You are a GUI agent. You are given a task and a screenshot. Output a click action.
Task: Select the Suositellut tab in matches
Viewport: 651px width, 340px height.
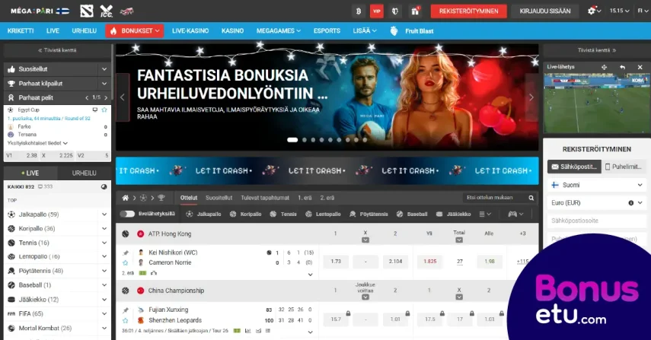click(x=219, y=198)
